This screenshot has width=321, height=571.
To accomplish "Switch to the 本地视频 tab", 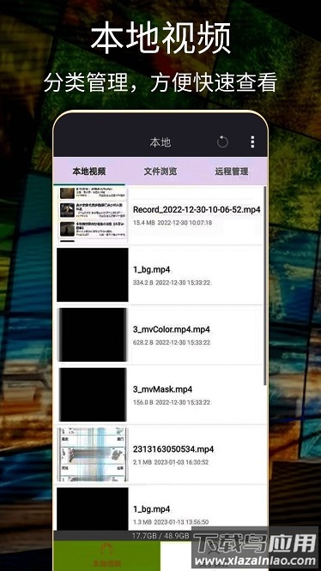I will (x=89, y=171).
